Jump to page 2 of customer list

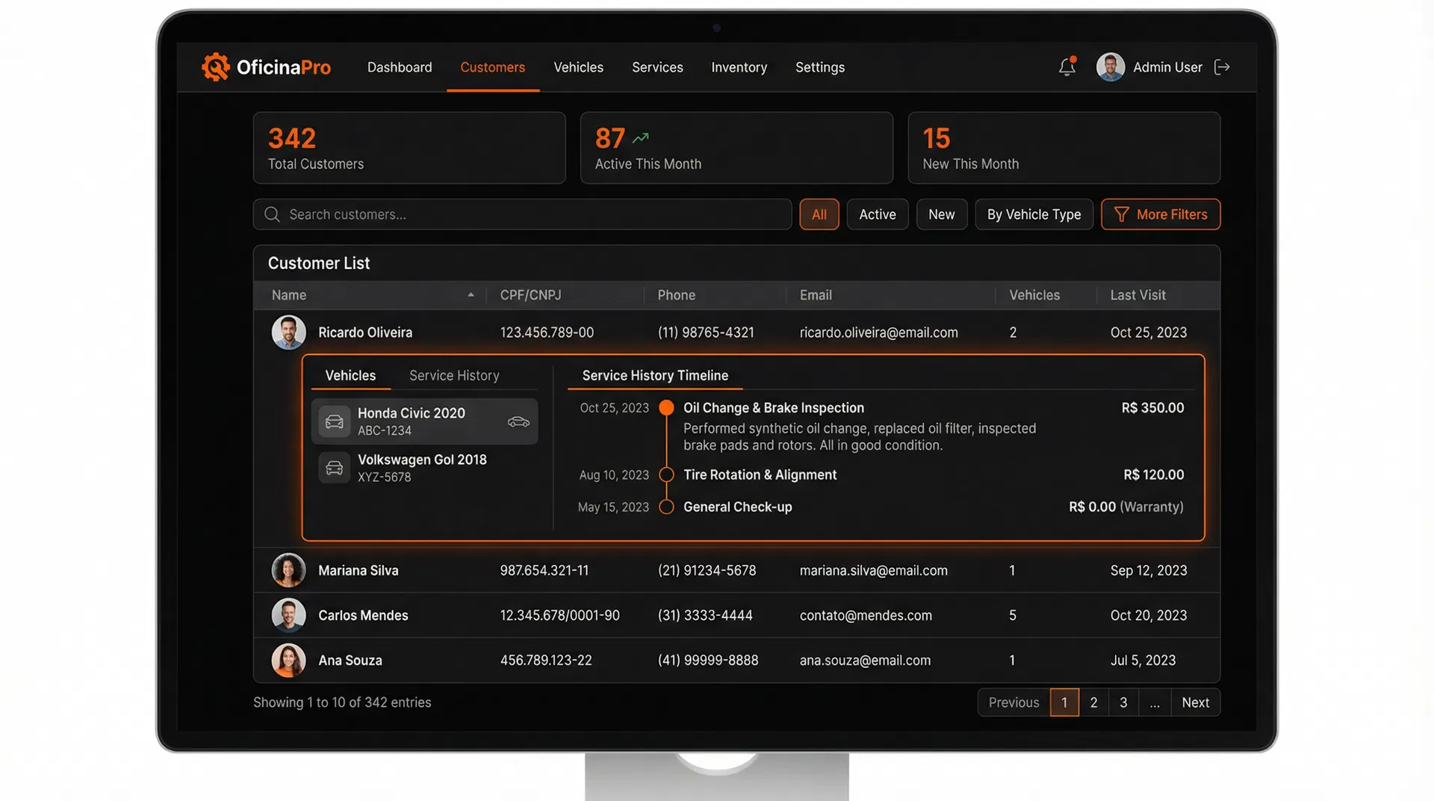click(1093, 702)
